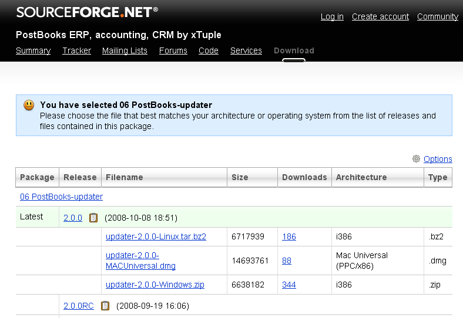The height and width of the screenshot is (318, 463).
Task: Switch to the Tracker tab
Action: (x=76, y=50)
